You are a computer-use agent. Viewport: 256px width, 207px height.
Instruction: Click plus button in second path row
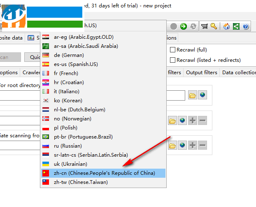tap(193, 120)
